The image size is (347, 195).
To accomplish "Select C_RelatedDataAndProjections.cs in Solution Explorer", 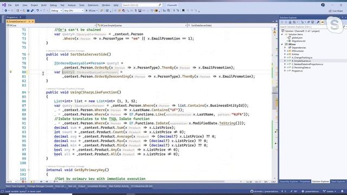I will click(307, 64).
